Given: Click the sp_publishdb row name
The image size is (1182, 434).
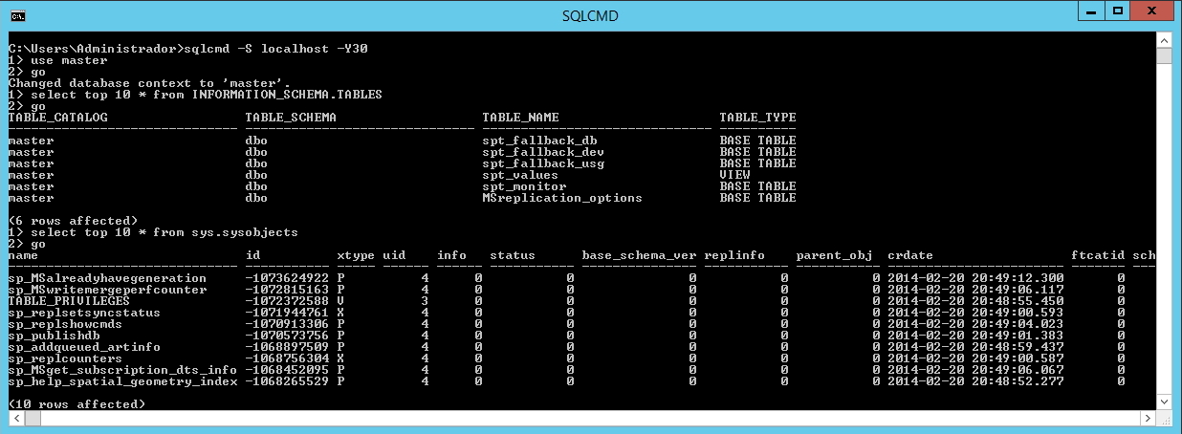Looking at the screenshot, I should click(x=55, y=336).
